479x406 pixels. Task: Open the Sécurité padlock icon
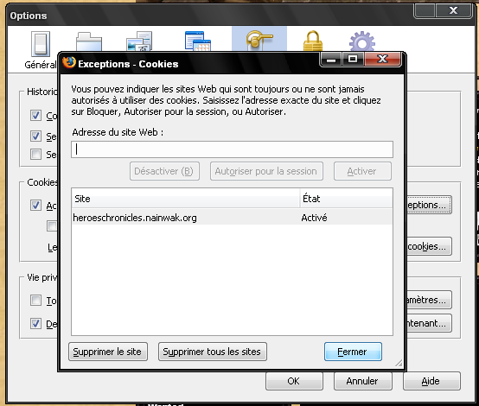pyautogui.click(x=313, y=41)
